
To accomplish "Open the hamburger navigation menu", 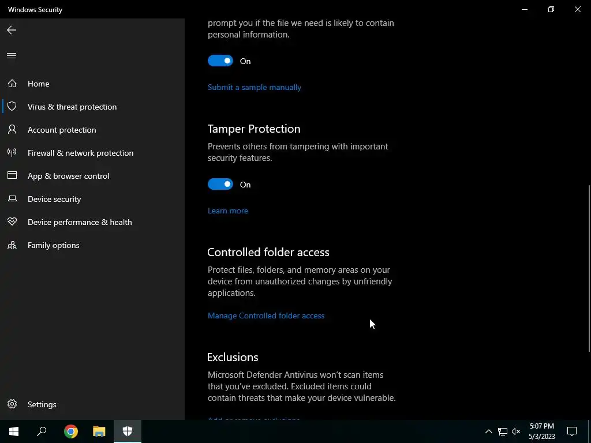I will coord(12,56).
